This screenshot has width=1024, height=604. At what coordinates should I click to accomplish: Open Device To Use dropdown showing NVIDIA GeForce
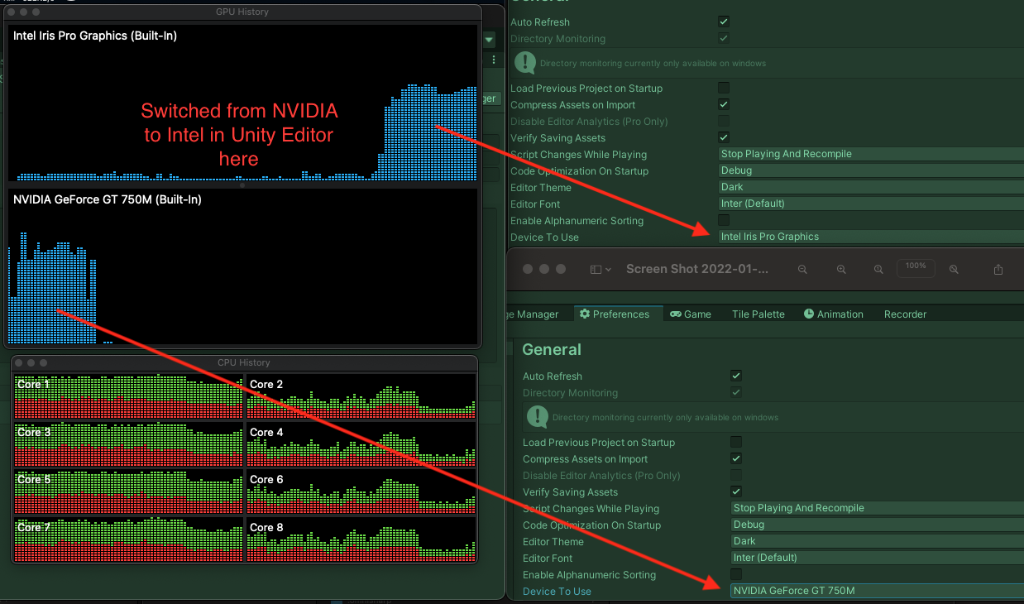point(878,591)
